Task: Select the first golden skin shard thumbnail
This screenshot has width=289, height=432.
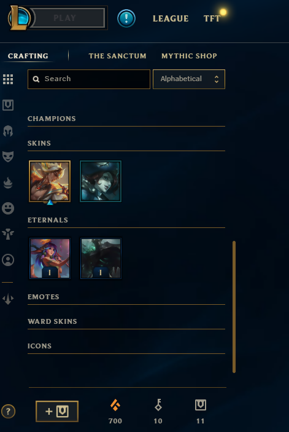Action: tap(50, 181)
